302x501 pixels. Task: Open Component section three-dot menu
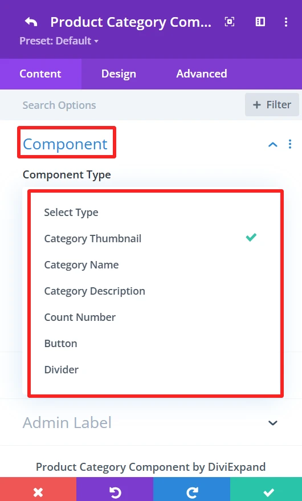coord(290,144)
